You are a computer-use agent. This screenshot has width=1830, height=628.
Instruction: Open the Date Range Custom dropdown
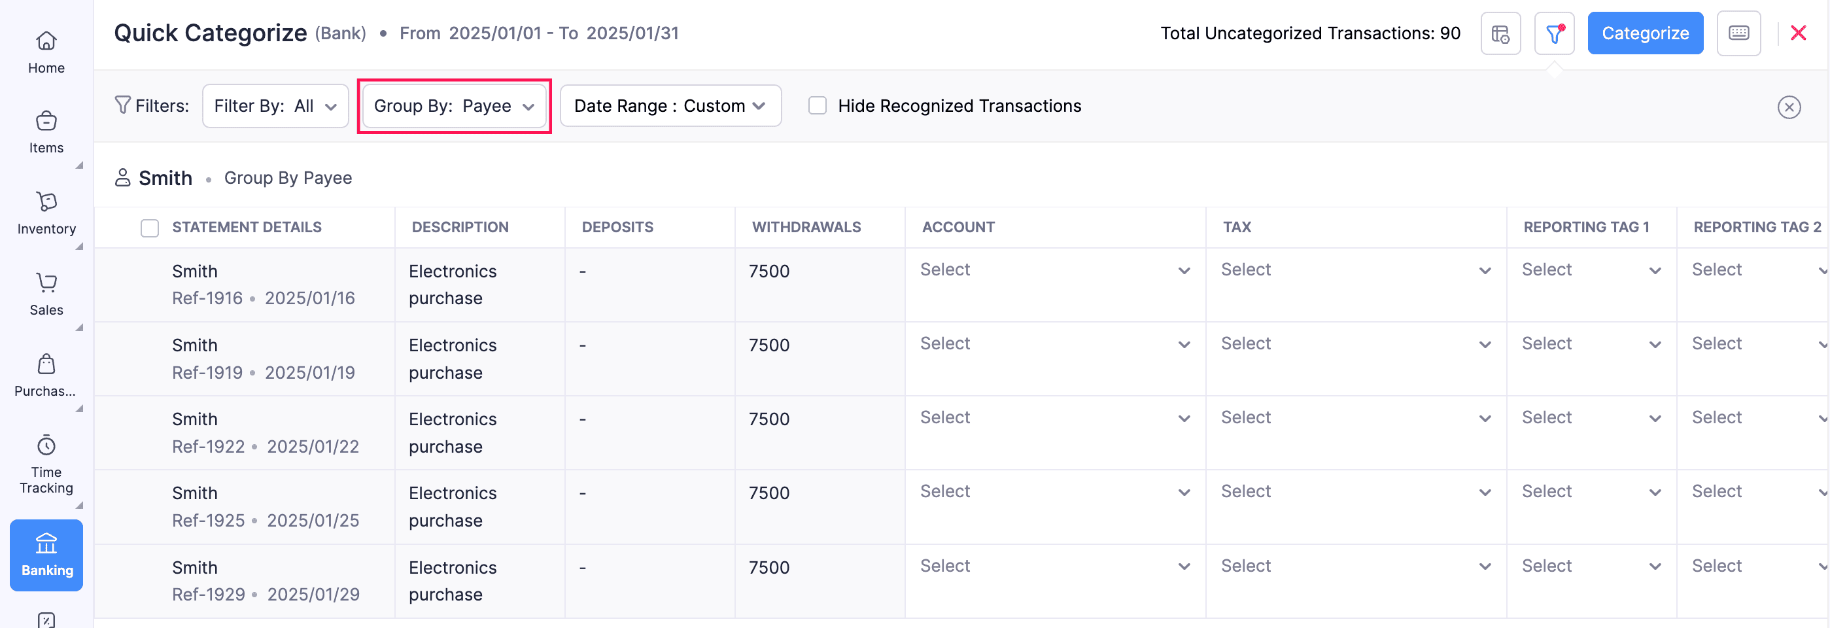point(670,105)
